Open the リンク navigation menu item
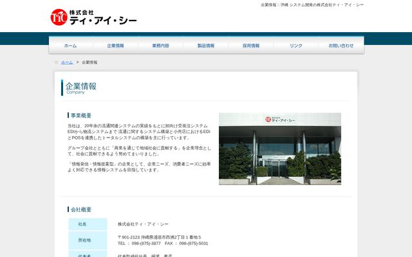 coord(296,46)
